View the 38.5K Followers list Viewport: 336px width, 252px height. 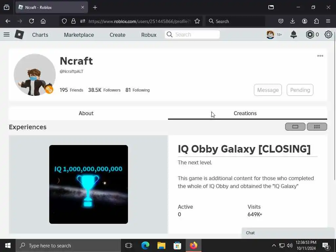pos(104,90)
